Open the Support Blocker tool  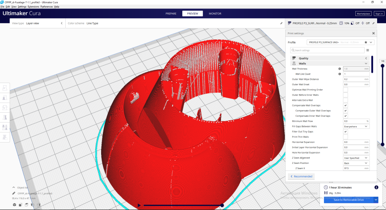click(x=5, y=137)
